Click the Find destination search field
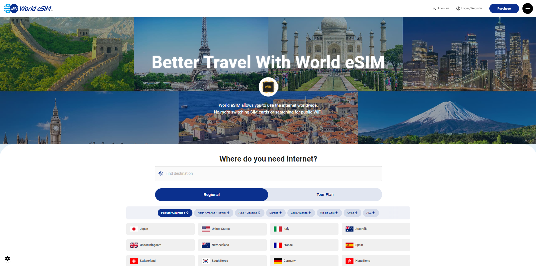Screen dimensions: 536x266 pyautogui.click(x=268, y=174)
